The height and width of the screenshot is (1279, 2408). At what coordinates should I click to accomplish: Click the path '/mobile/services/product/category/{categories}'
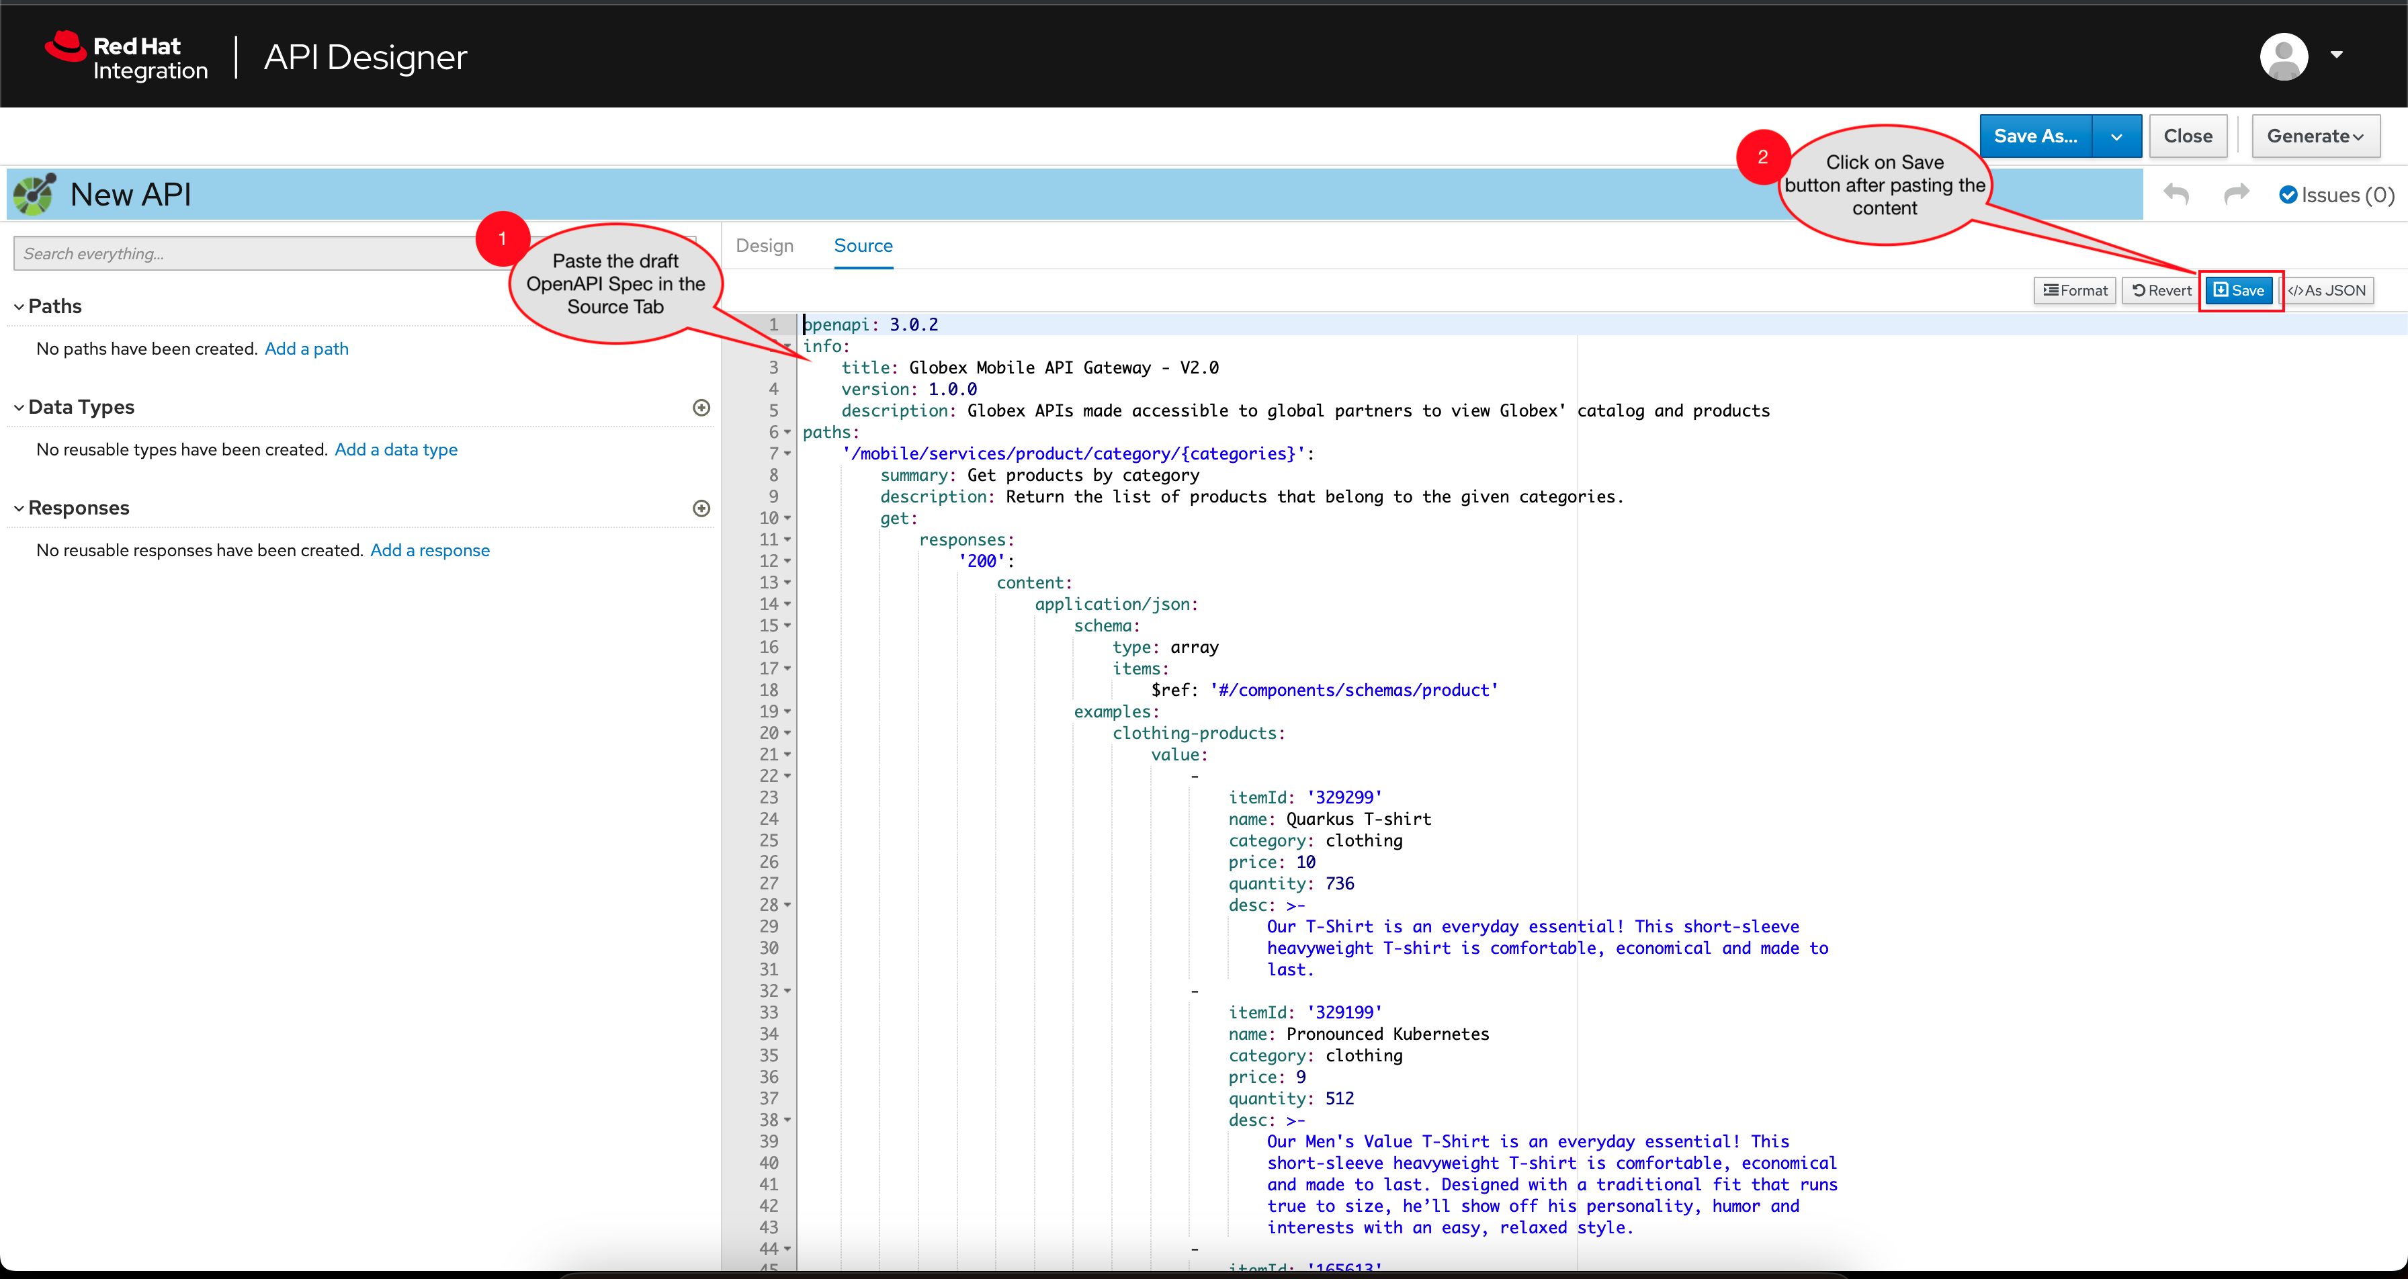coord(1073,453)
